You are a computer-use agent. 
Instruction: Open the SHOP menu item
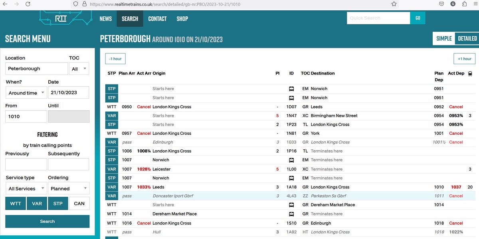point(182,19)
